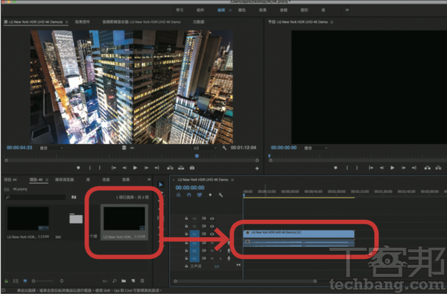
Task: Click the Lift button in Program monitor
Action: point(428,168)
